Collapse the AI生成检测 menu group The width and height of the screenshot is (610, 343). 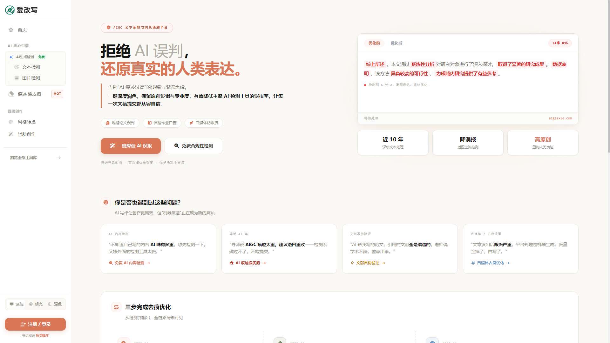click(35, 57)
